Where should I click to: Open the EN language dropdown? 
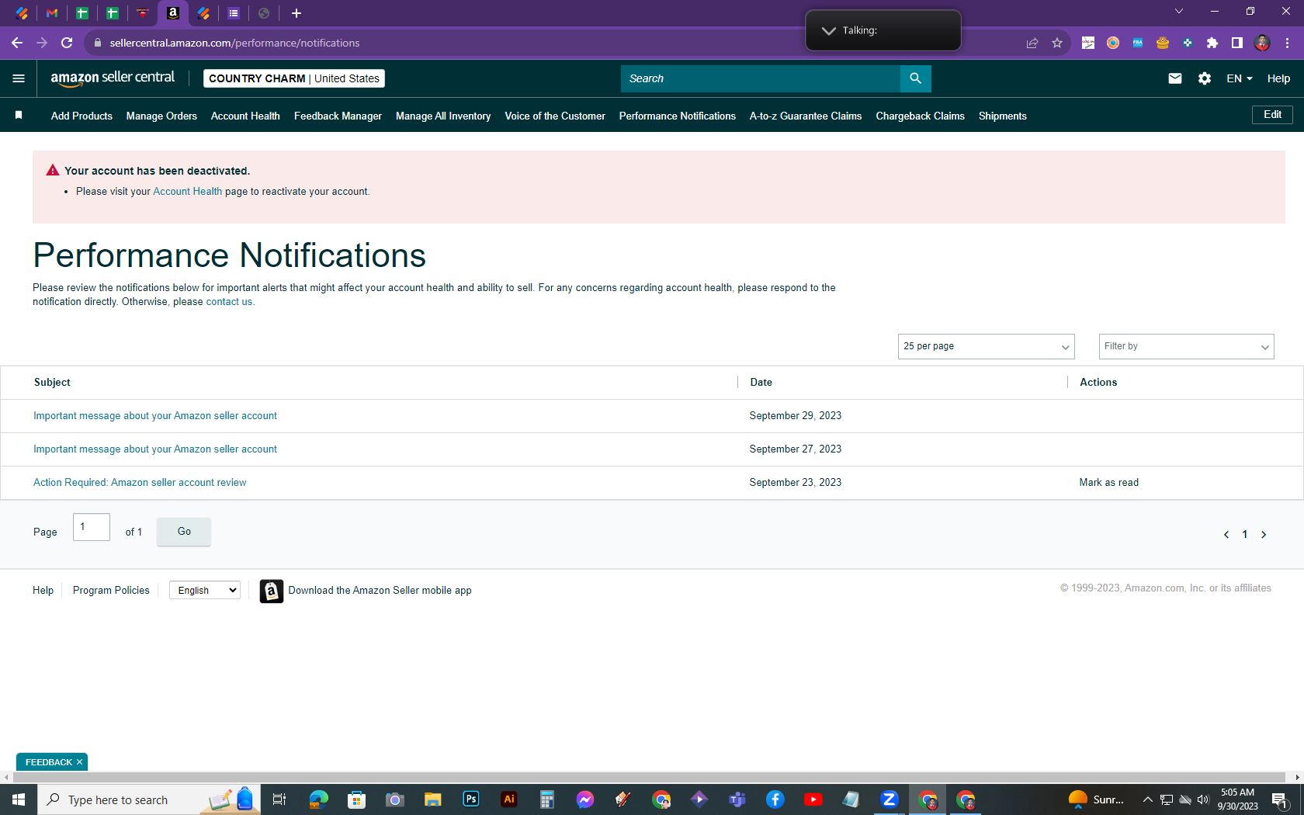pos(1240,78)
